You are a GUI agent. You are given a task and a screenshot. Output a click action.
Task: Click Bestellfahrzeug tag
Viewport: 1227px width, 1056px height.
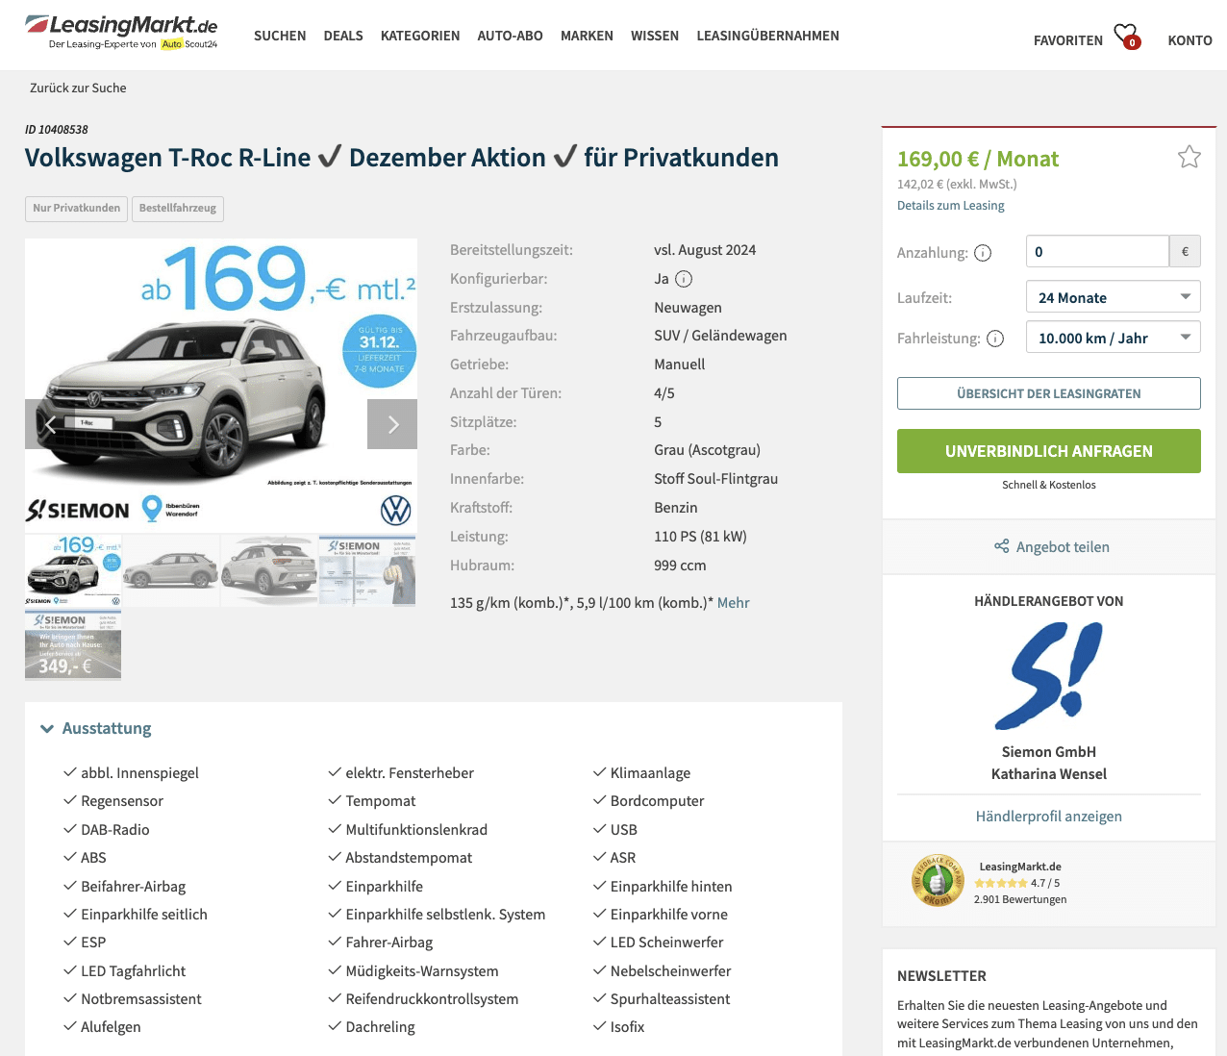pyautogui.click(x=178, y=208)
